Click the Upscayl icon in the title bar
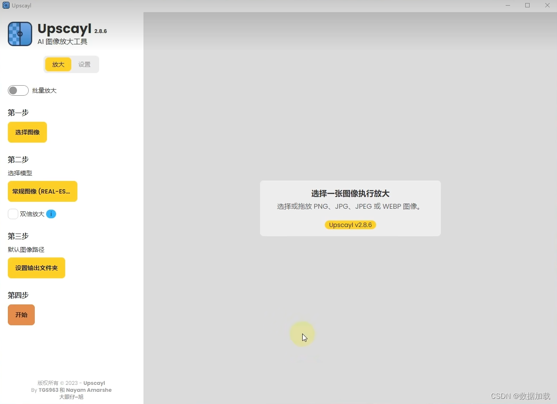Image resolution: width=557 pixels, height=404 pixels. (x=6, y=5)
